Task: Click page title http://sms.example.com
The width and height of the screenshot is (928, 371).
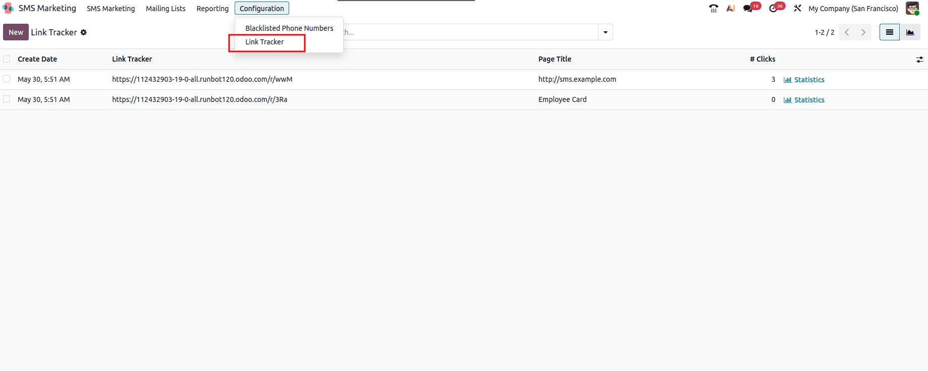Action: point(577,79)
